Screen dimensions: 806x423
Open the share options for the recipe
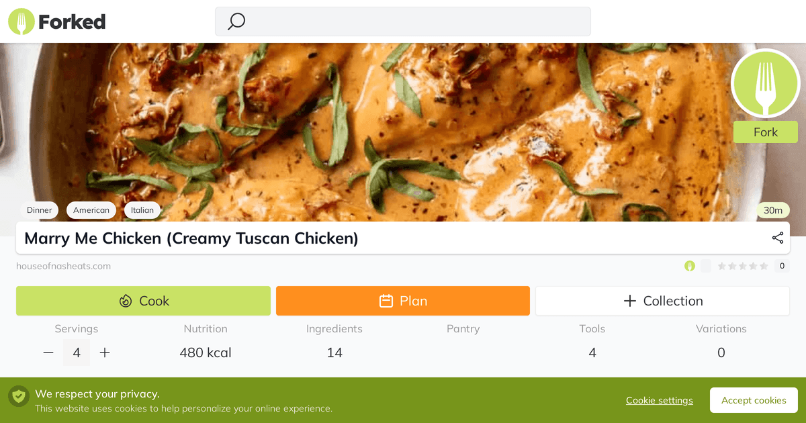777,238
